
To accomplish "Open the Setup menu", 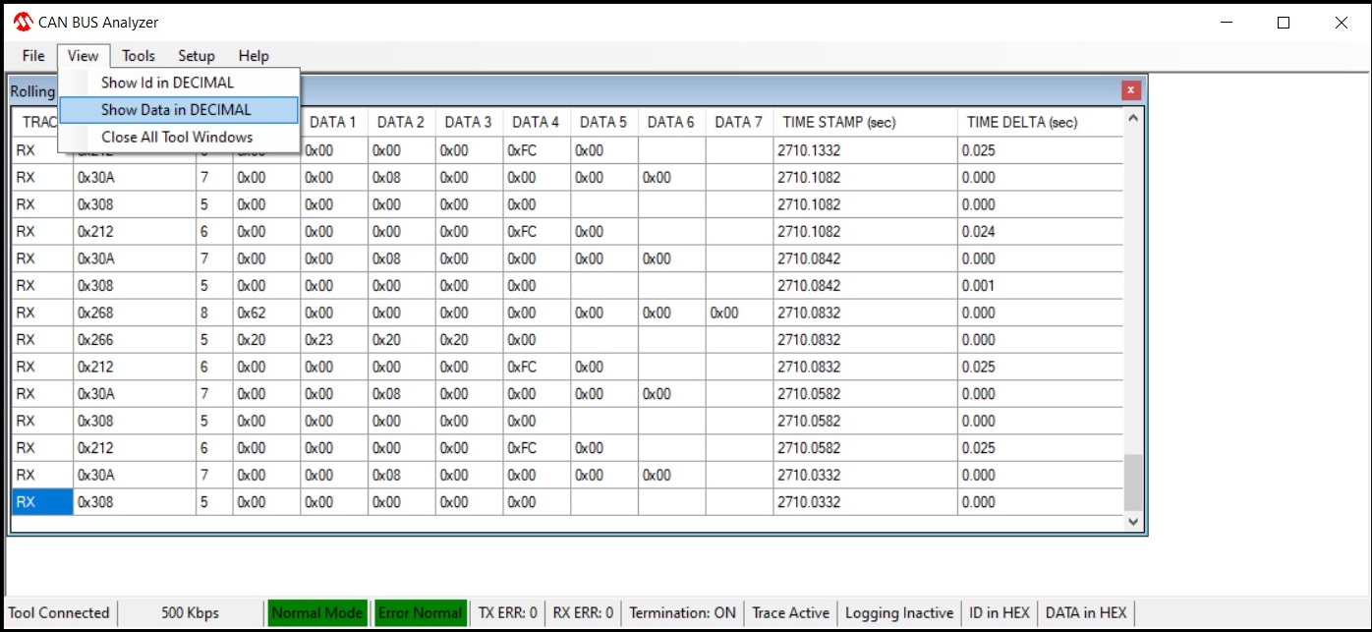I will pos(197,56).
